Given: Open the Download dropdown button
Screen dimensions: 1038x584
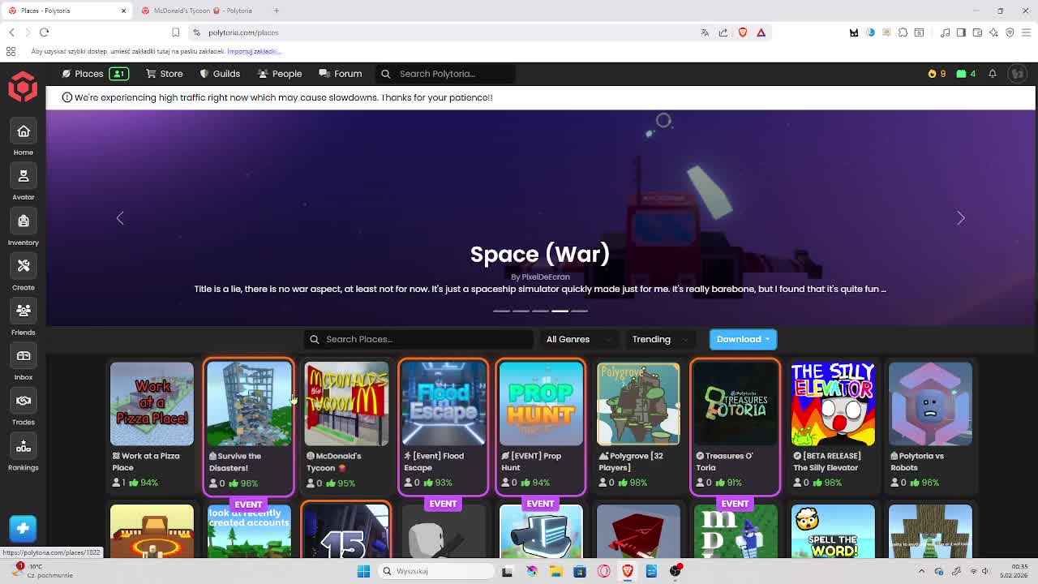Looking at the screenshot, I should (x=743, y=339).
